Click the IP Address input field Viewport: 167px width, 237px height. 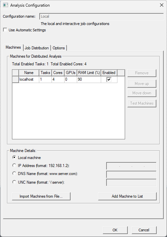(x=131, y=166)
